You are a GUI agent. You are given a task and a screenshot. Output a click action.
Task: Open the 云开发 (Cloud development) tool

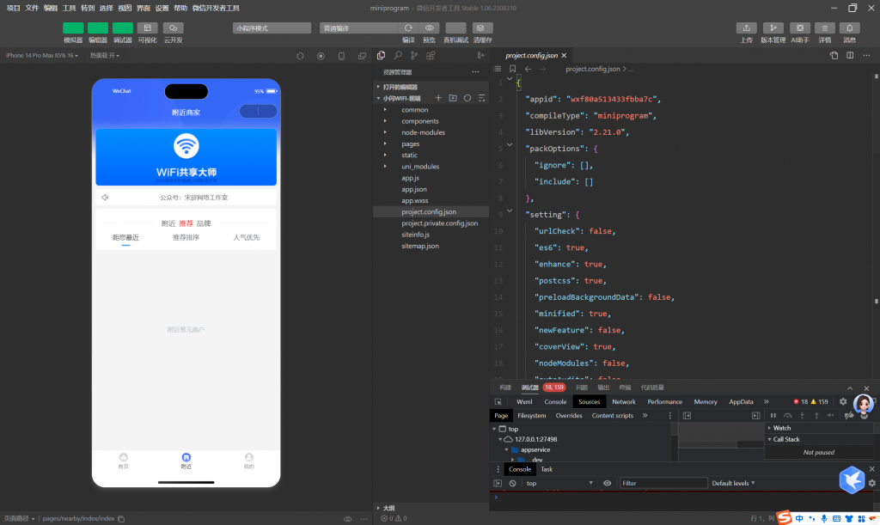coord(173,28)
